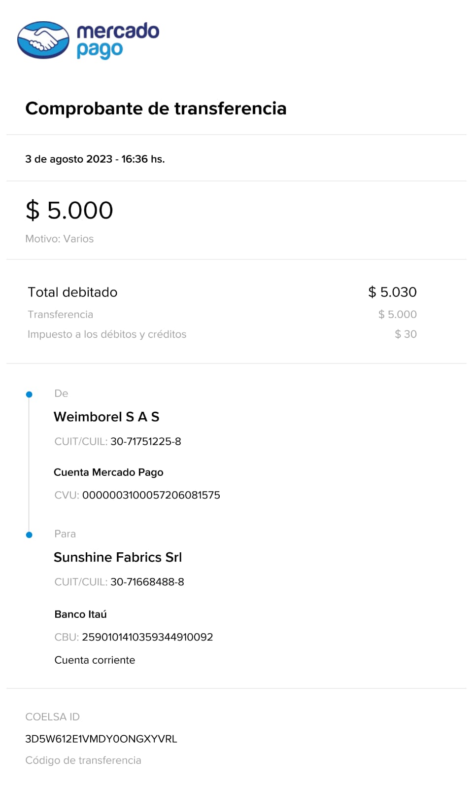This screenshot has width=473, height=789.
Task: Select the sender CUIT 30-71751225-8
Action: pyautogui.click(x=146, y=442)
